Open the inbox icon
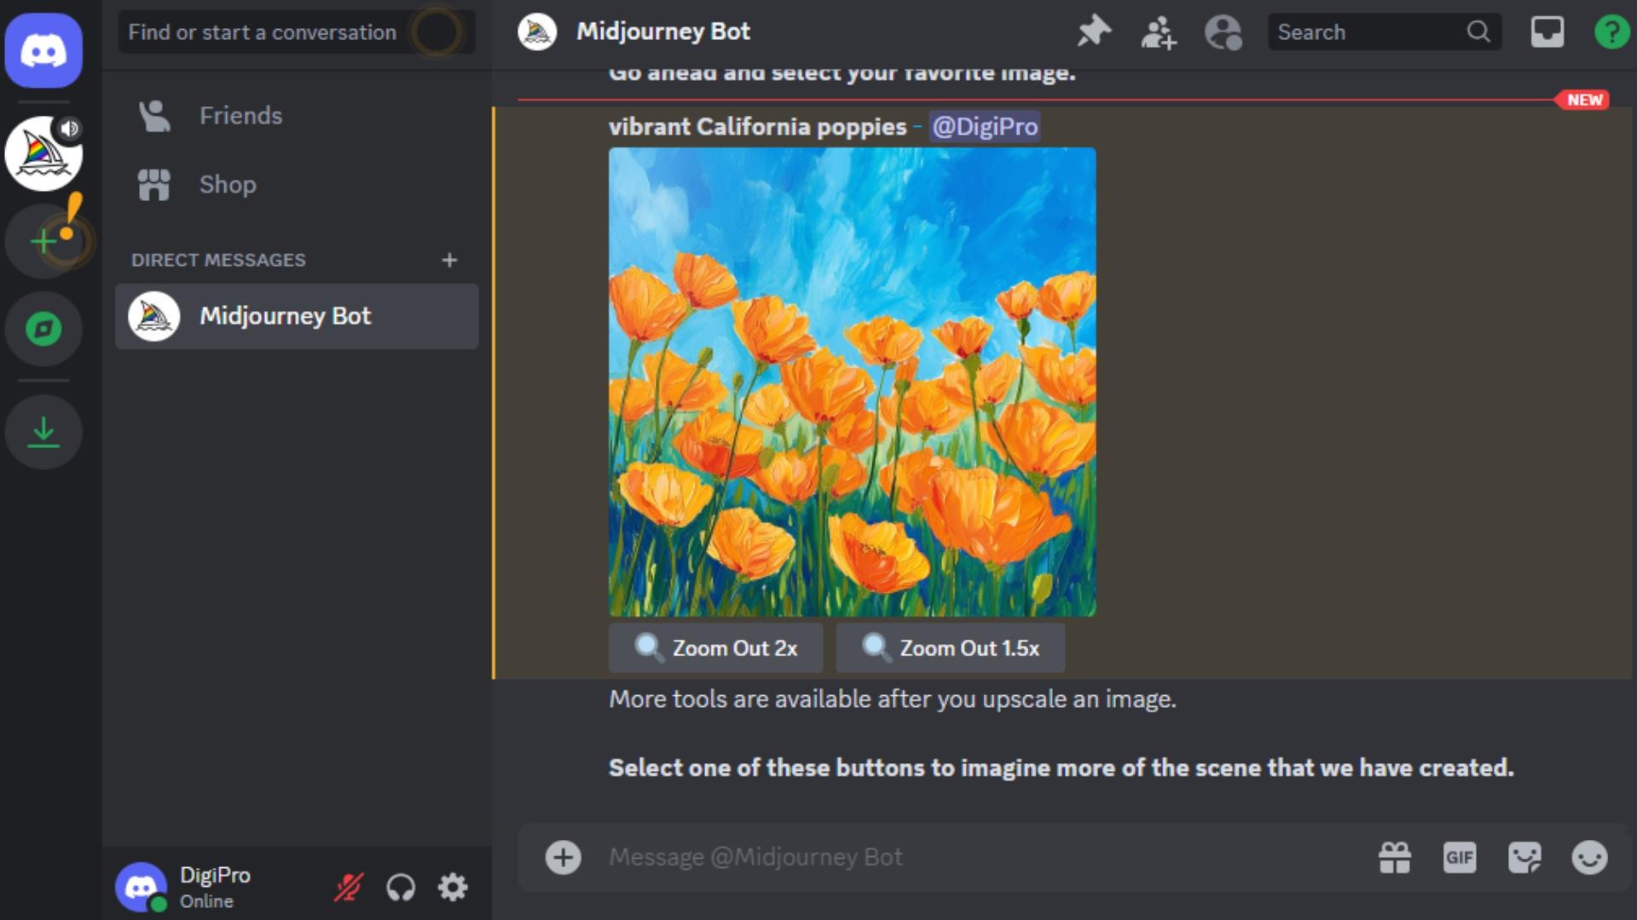This screenshot has width=1637, height=920. point(1547,32)
